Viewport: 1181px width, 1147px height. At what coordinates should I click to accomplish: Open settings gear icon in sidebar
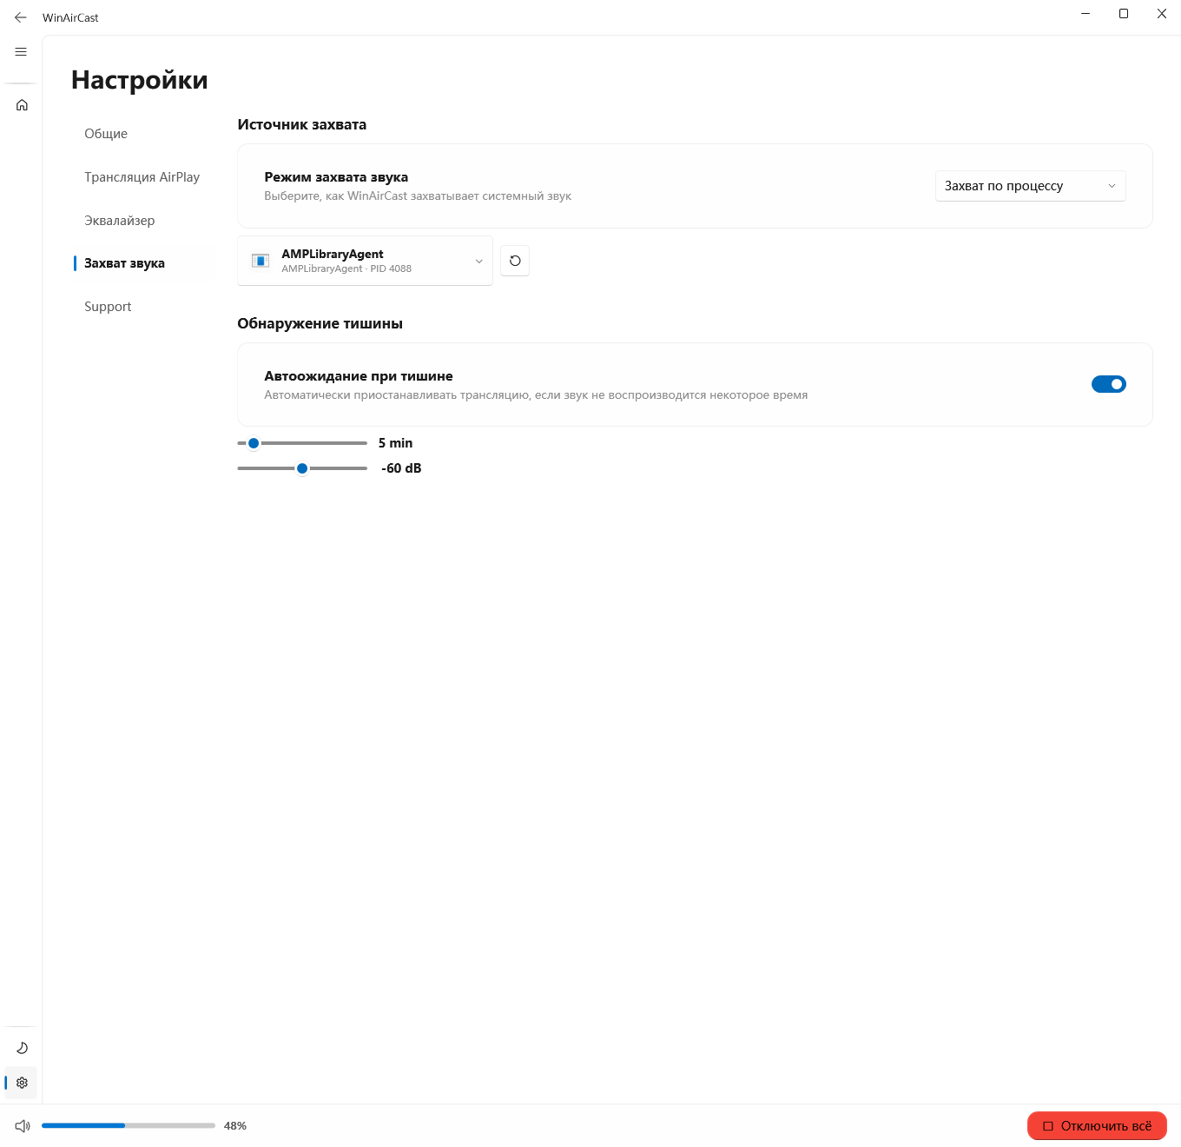[x=22, y=1083]
